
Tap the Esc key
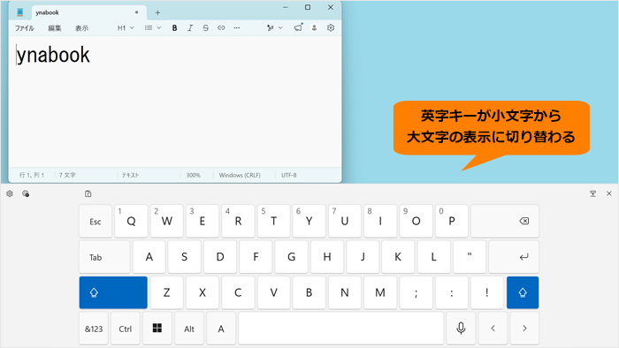(x=96, y=221)
